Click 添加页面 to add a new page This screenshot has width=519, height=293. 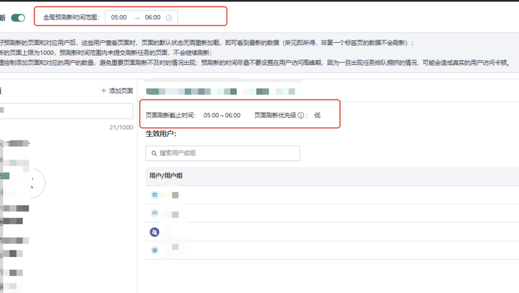121,91
